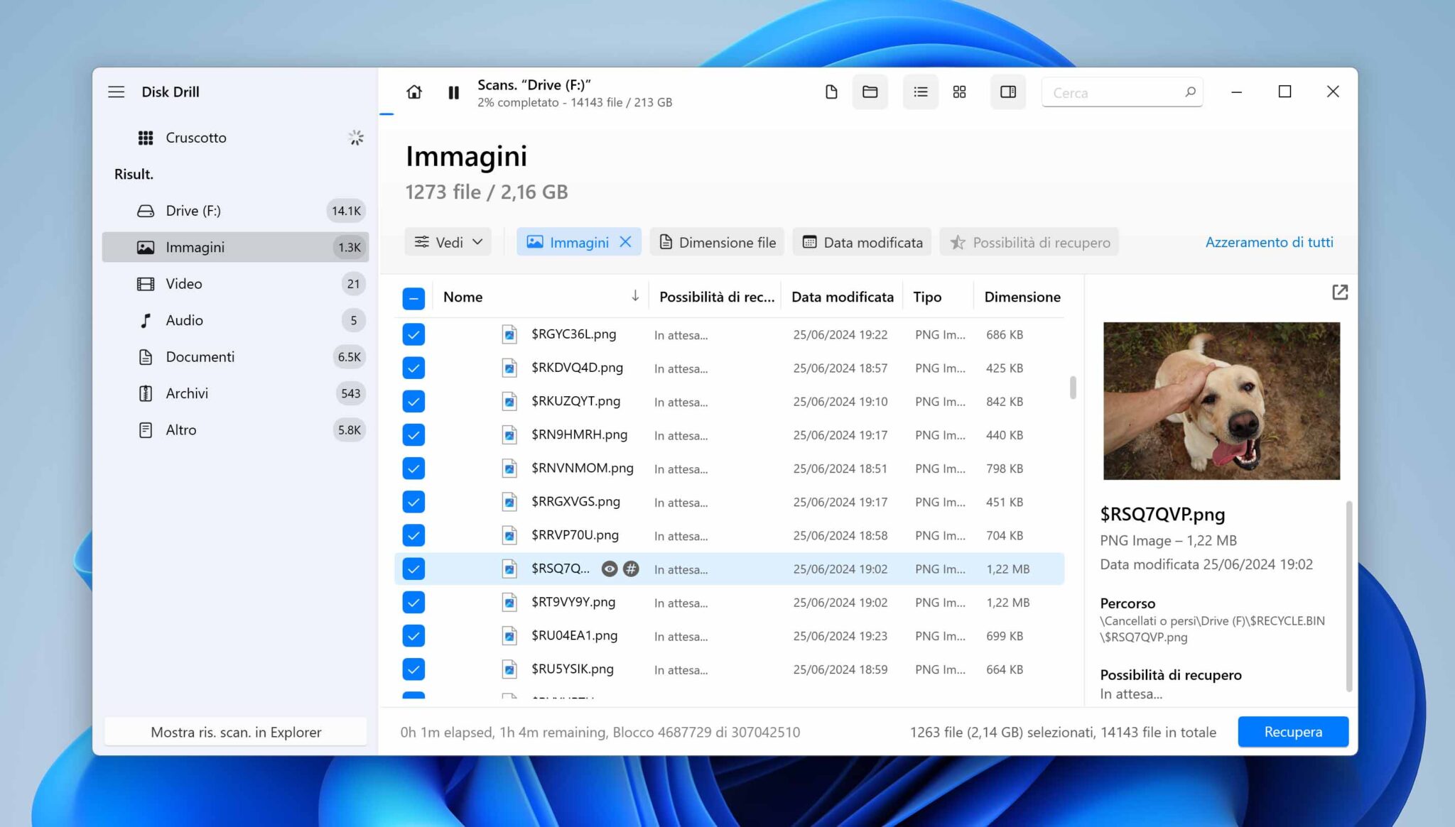The height and width of the screenshot is (827, 1455).
Task: Click the eye preview icon on $RSQ7Q row
Action: click(609, 569)
